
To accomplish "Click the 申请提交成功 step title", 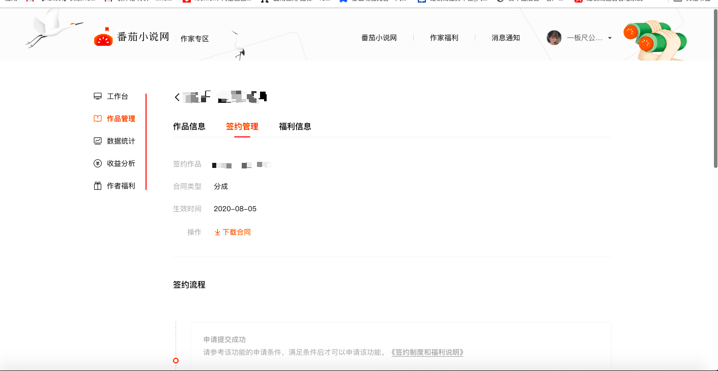I will tap(225, 339).
